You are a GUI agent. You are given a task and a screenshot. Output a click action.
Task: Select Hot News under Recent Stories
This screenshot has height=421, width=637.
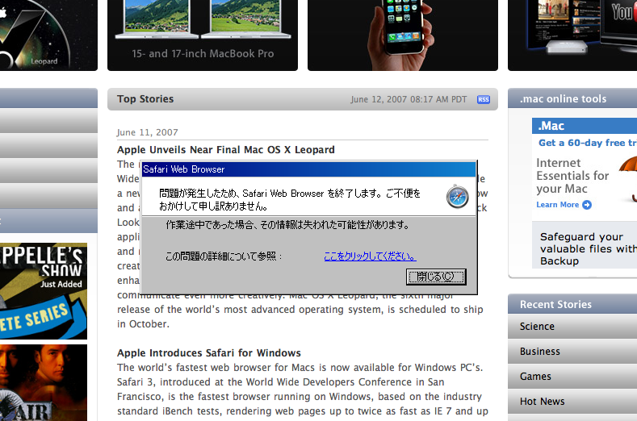point(572,401)
